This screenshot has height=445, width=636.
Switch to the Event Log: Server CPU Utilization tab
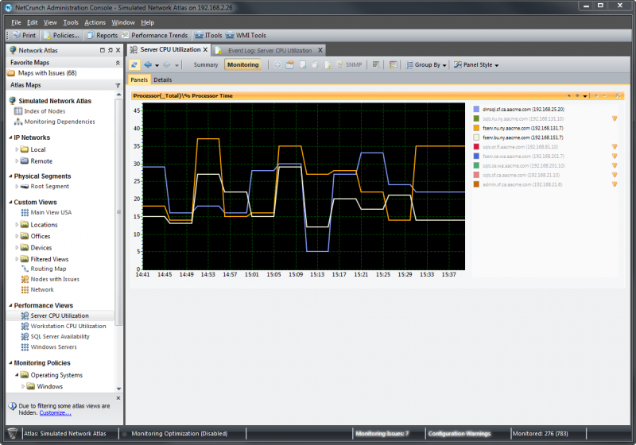[x=270, y=51]
